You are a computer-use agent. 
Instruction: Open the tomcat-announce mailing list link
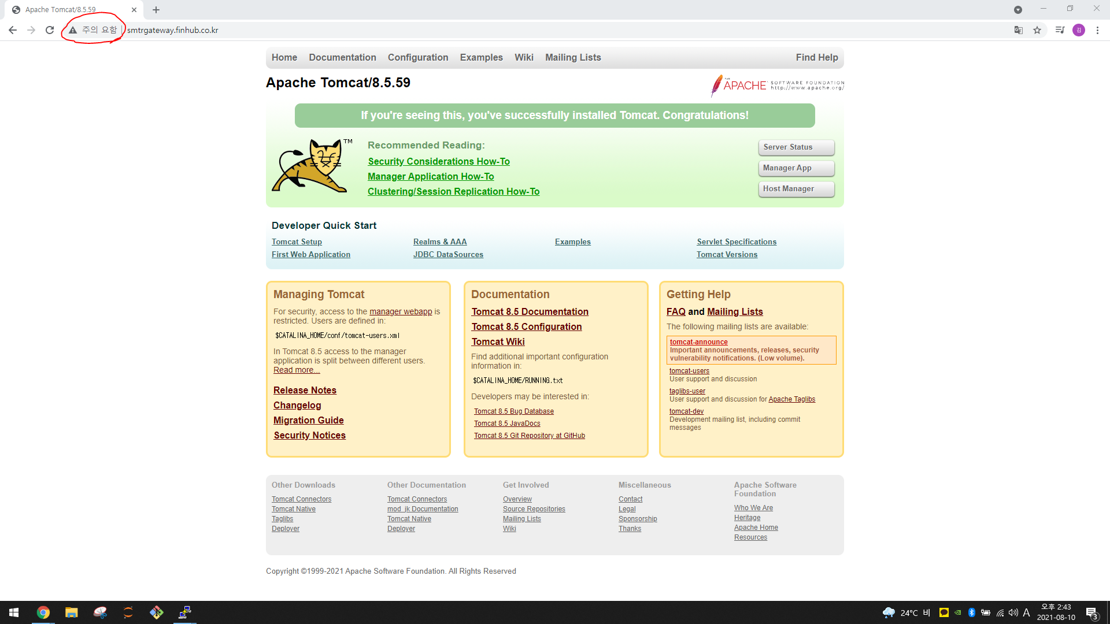click(698, 342)
